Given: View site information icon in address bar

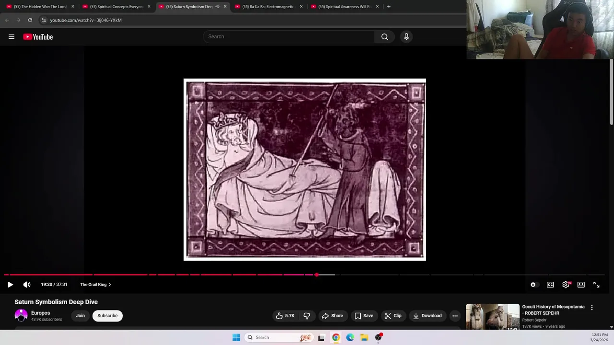Looking at the screenshot, I should coord(44,20).
